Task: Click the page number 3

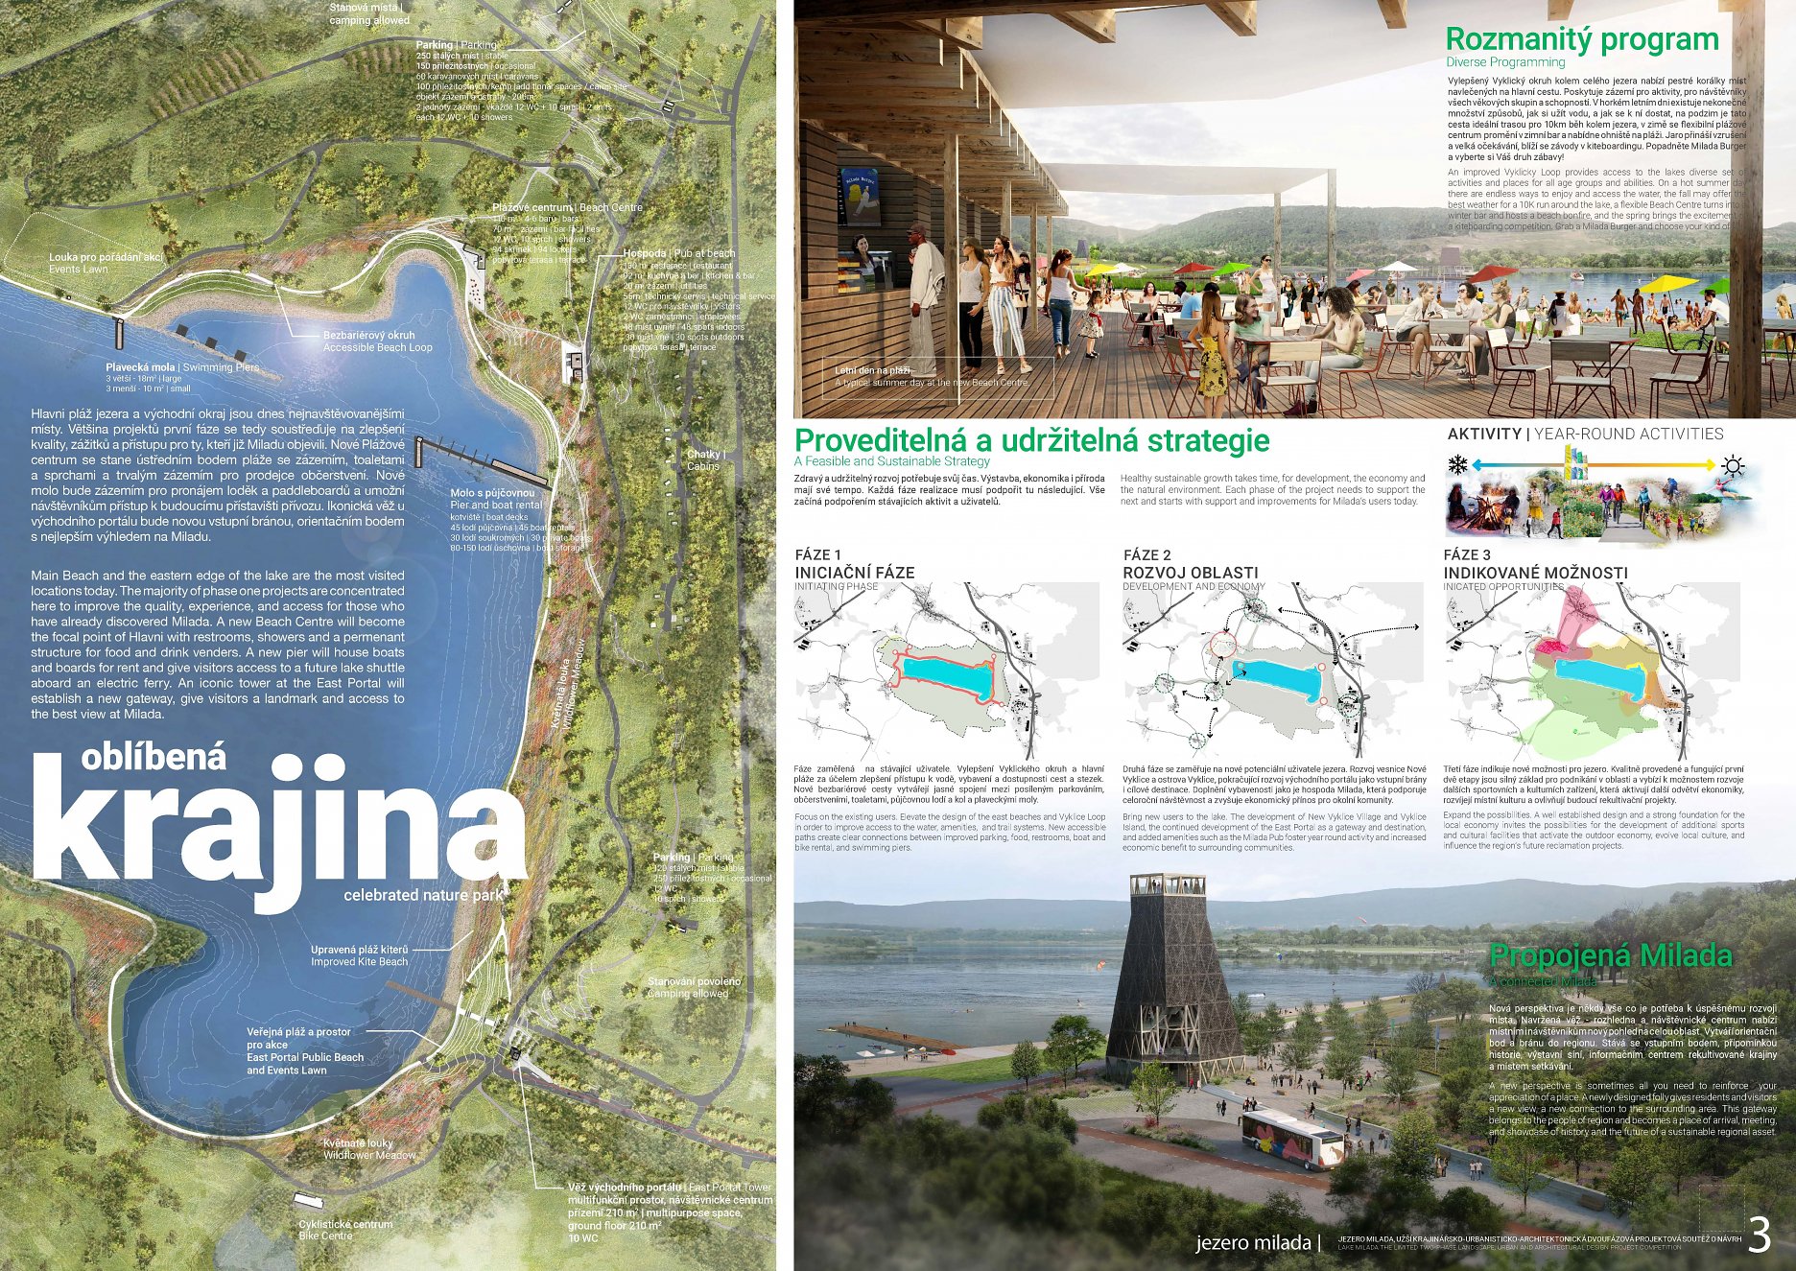Action: (1759, 1236)
